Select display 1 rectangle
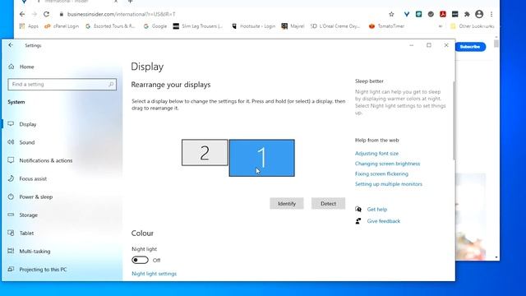526x296 pixels. point(261,158)
